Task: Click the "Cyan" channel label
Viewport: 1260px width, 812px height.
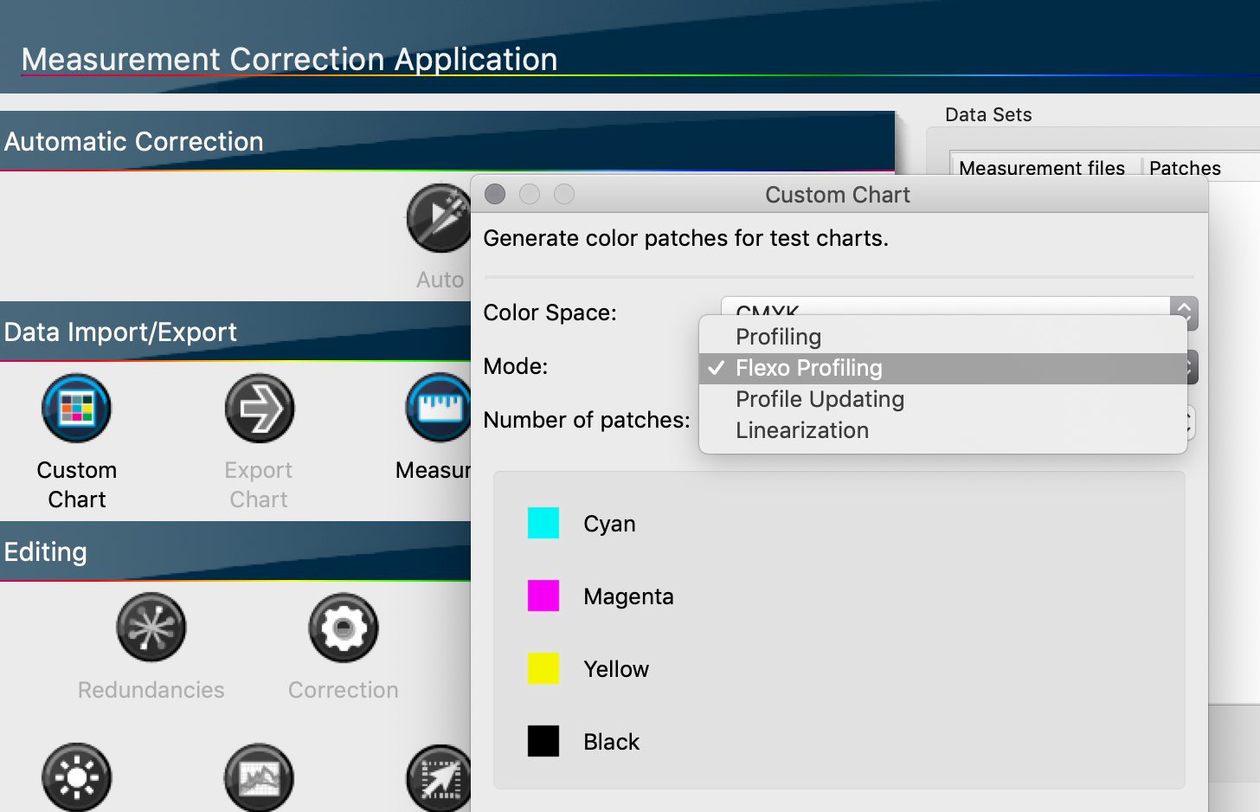Action: (609, 524)
